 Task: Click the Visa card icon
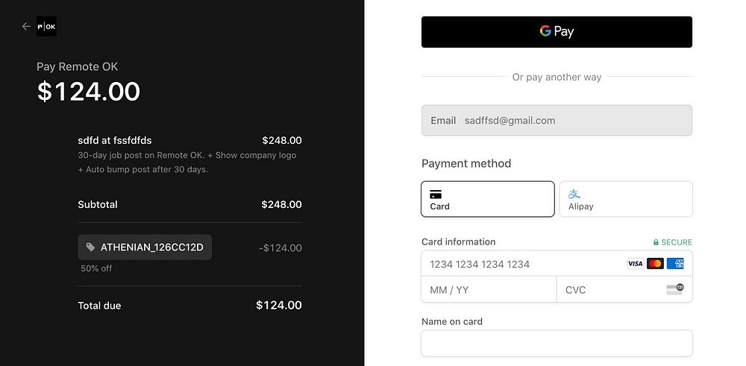click(635, 264)
